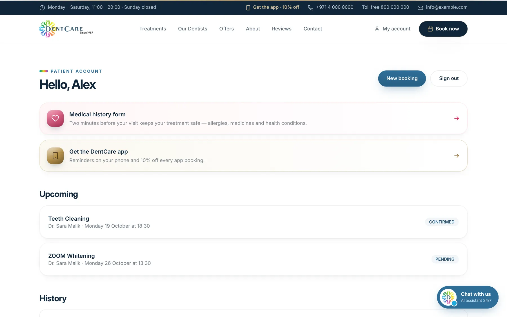The width and height of the screenshot is (507, 317).
Task: Click the mobile icon beside Get the app
Action: pyautogui.click(x=248, y=8)
